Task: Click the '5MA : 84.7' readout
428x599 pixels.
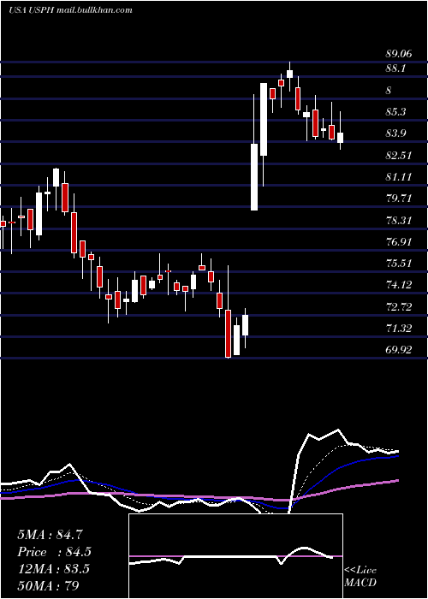Action: (50, 535)
